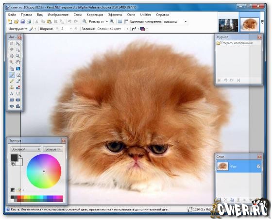
Task: Select the Ellipse shape tool
Action: [x=12, y=106]
